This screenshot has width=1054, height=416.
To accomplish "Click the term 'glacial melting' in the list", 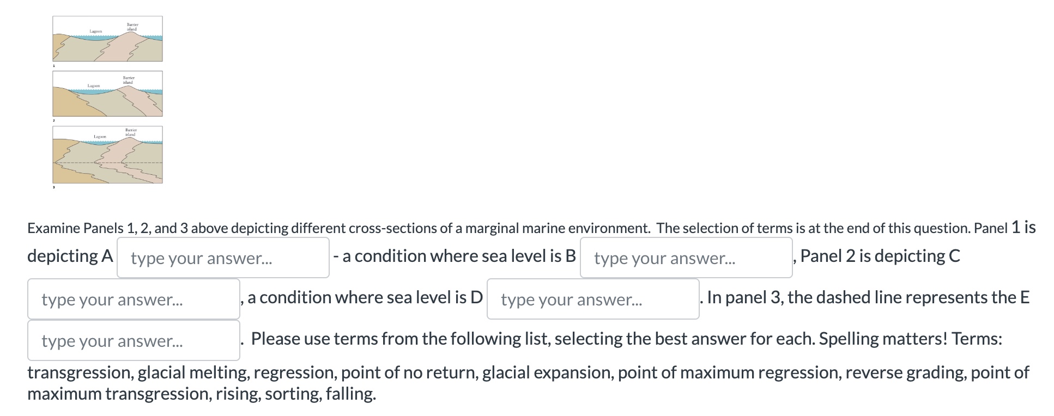I will pos(192,374).
